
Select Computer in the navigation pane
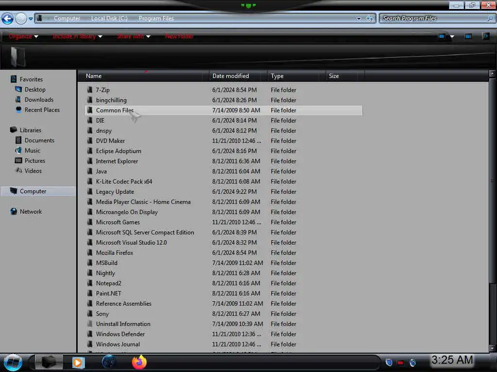pyautogui.click(x=33, y=191)
